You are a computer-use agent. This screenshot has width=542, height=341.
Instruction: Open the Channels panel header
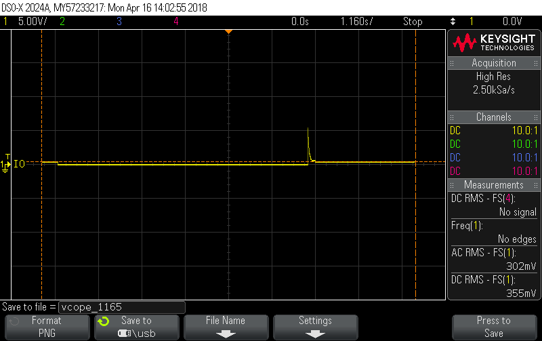(494, 117)
